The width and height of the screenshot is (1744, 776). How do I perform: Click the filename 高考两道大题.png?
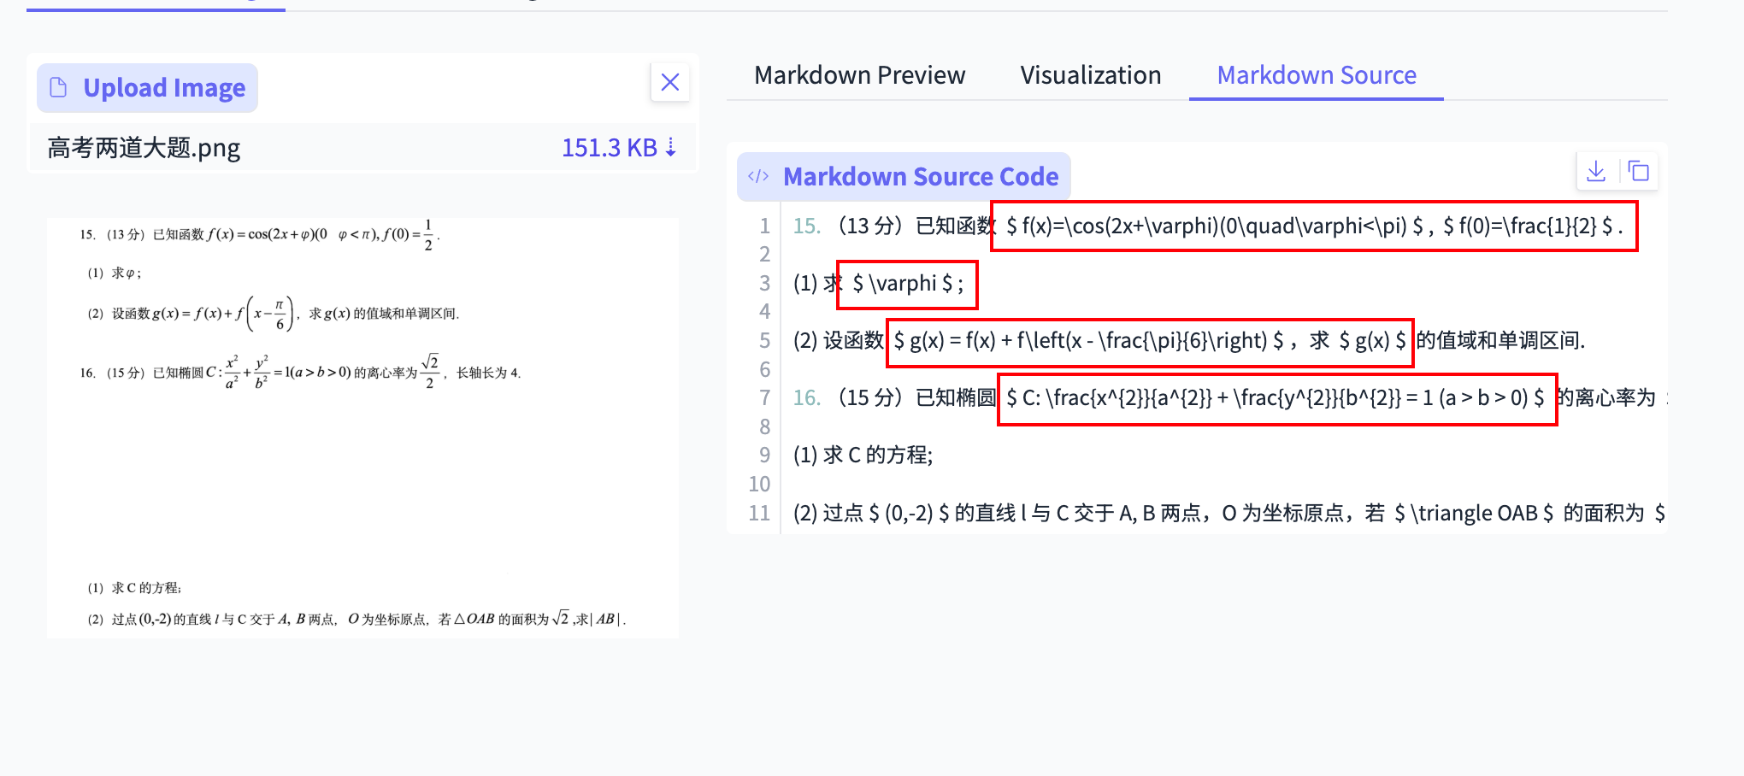(x=143, y=147)
